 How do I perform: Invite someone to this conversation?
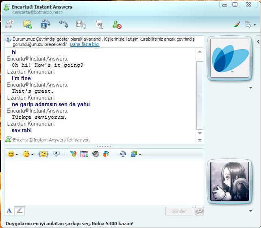pyautogui.click(x=9, y=24)
